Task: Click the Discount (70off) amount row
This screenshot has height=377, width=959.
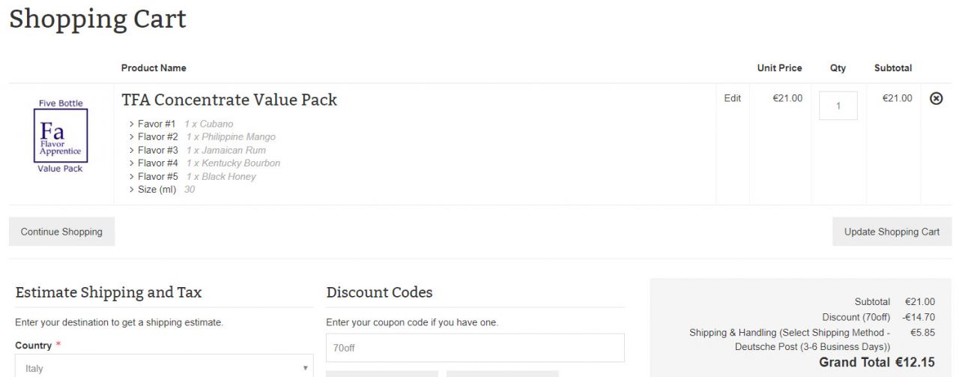Action: coord(878,317)
